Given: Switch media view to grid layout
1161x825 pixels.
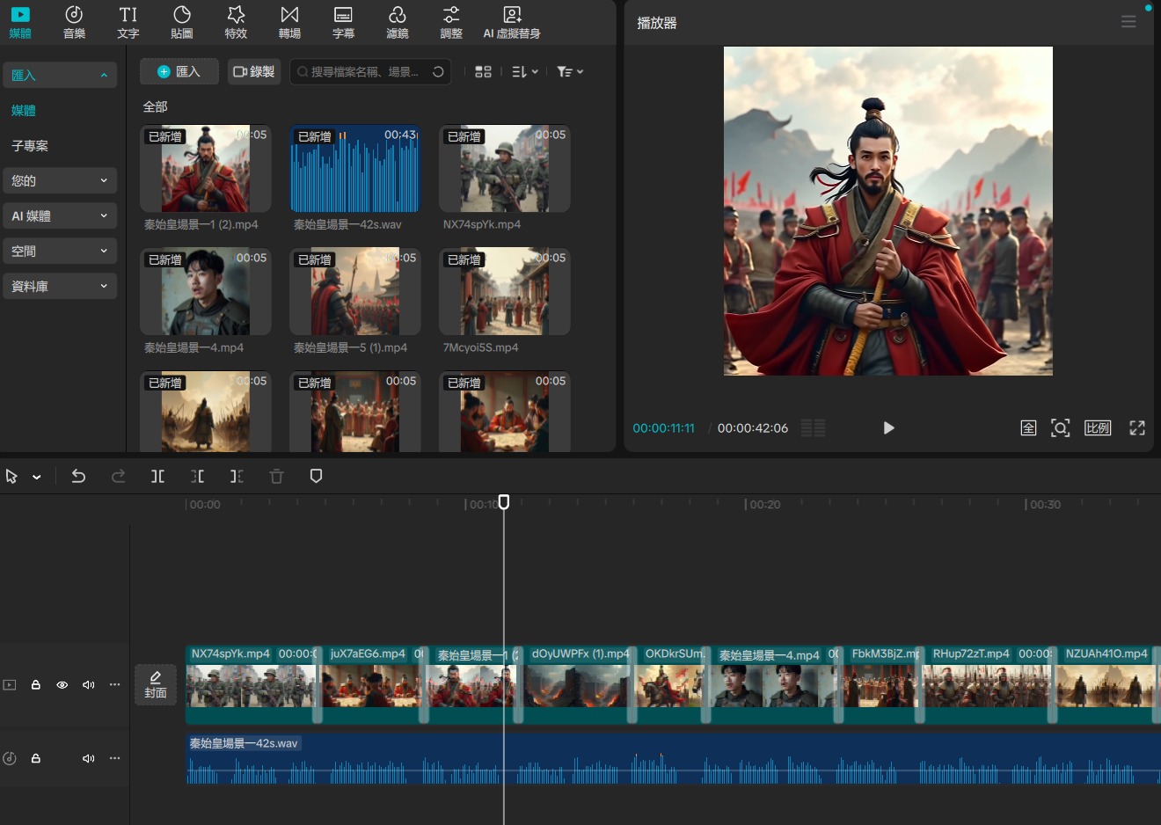Looking at the screenshot, I should coord(483,72).
